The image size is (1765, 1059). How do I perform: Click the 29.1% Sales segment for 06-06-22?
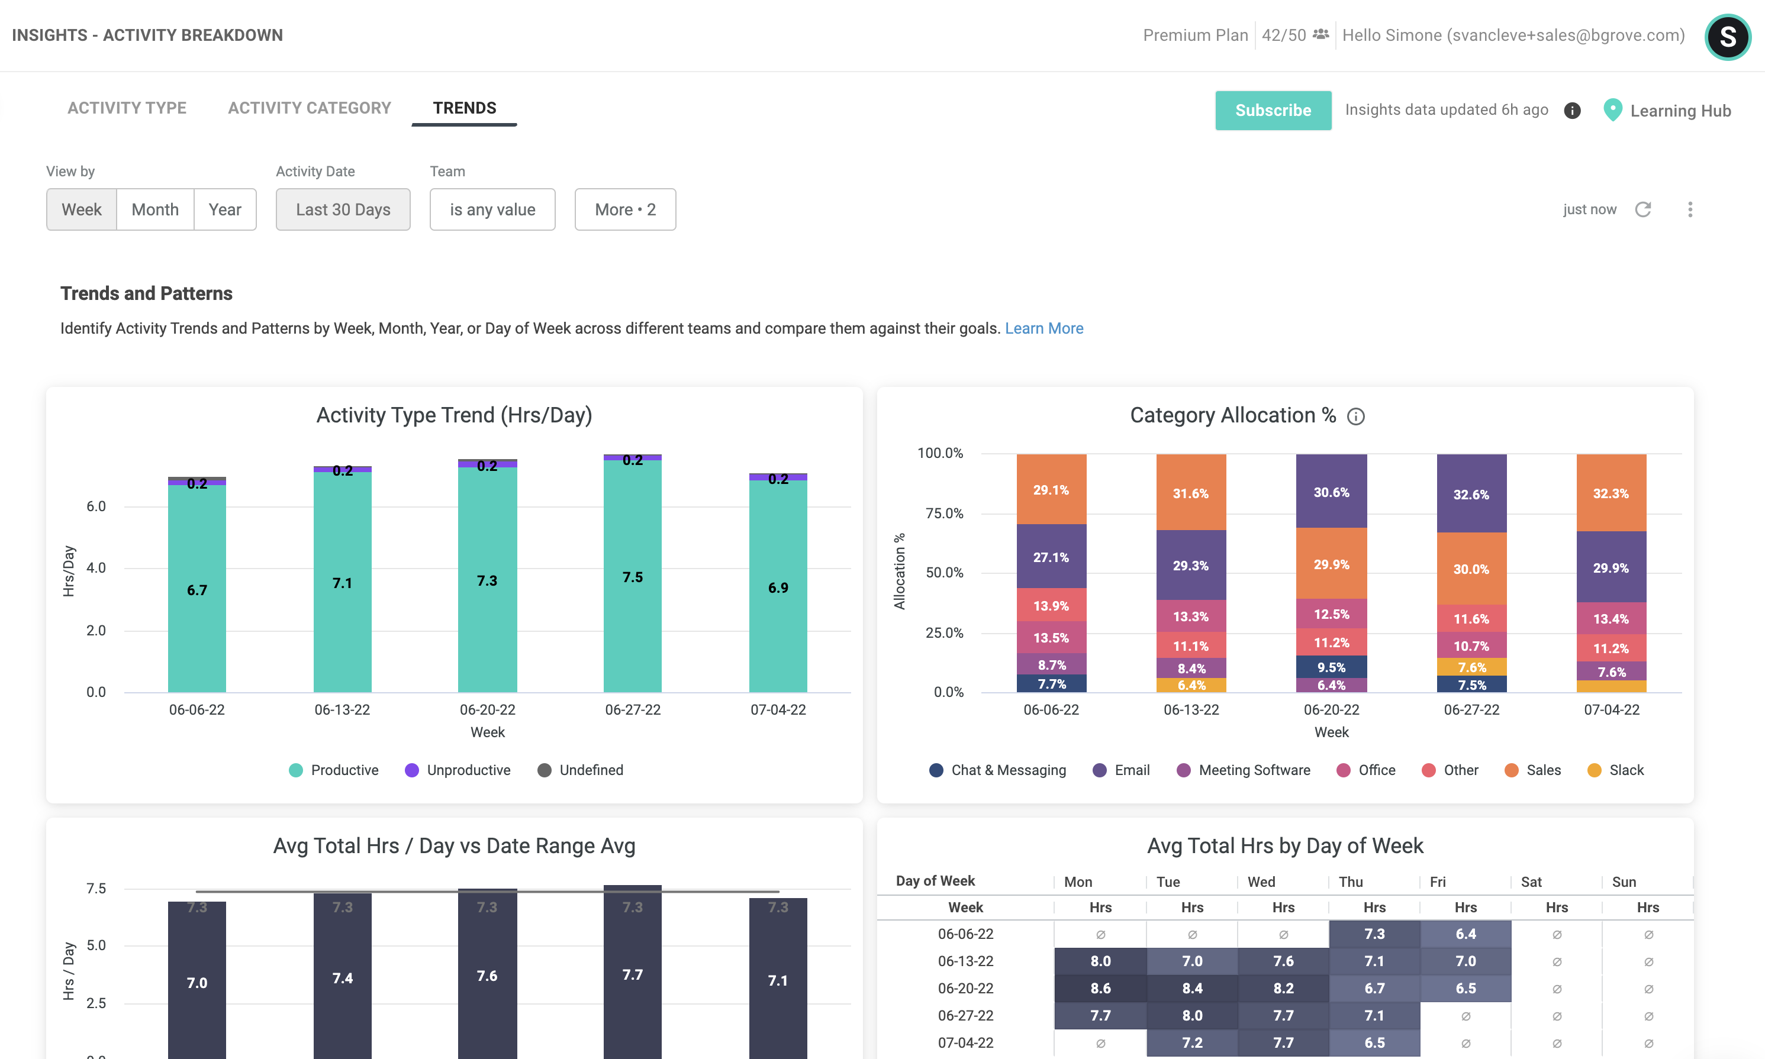click(x=1051, y=489)
